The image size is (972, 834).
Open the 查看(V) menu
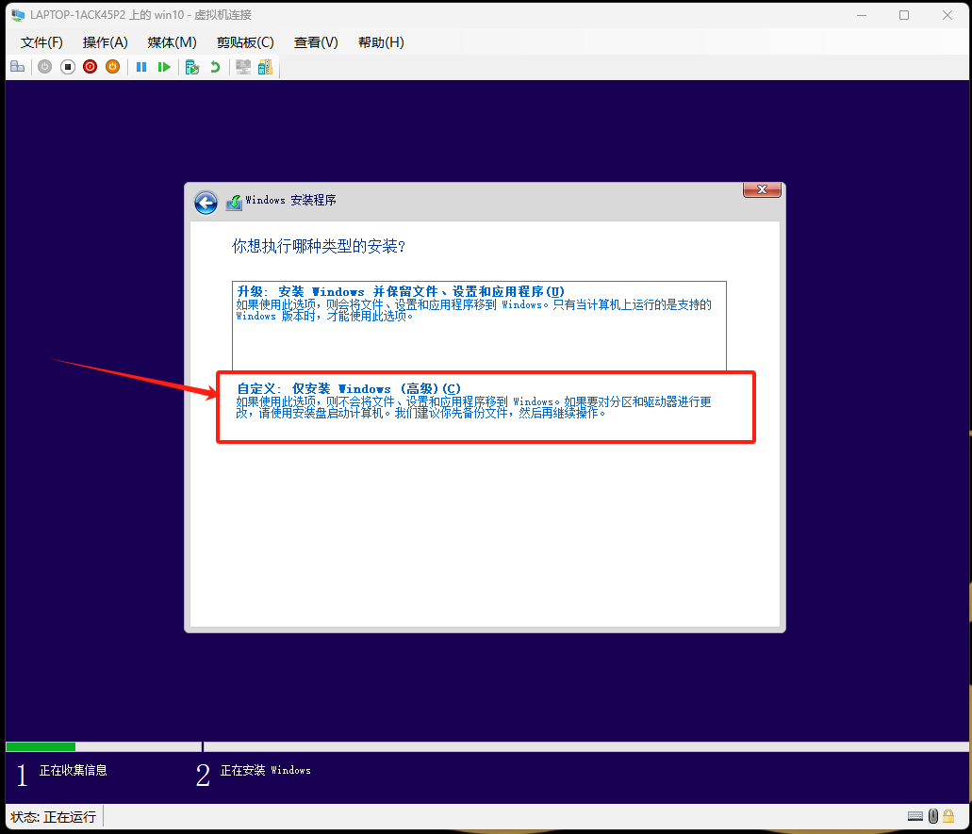316,42
